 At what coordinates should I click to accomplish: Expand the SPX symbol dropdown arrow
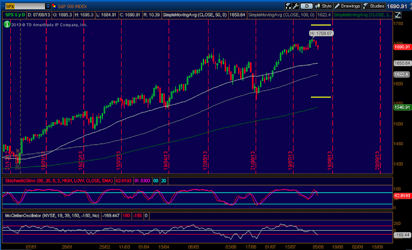(x=48, y=6)
